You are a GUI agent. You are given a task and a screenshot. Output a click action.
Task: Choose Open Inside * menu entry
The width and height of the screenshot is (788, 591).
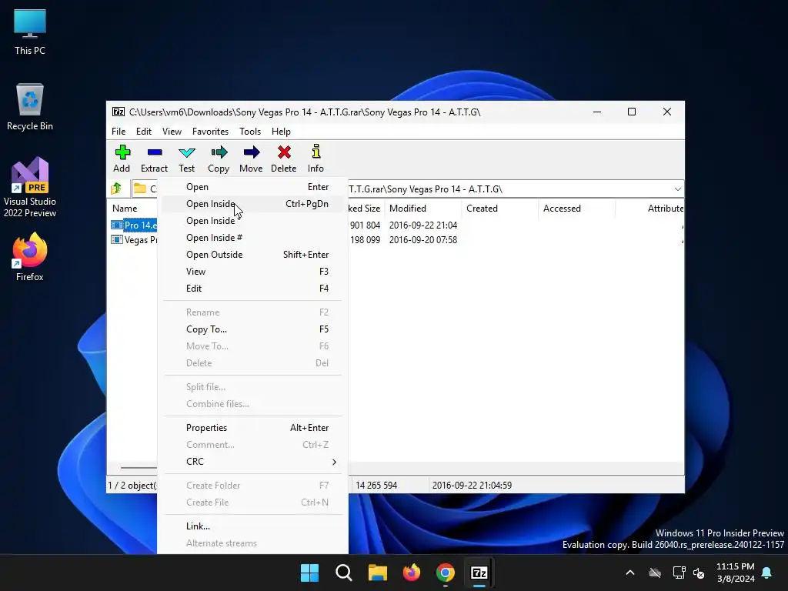tap(252, 221)
